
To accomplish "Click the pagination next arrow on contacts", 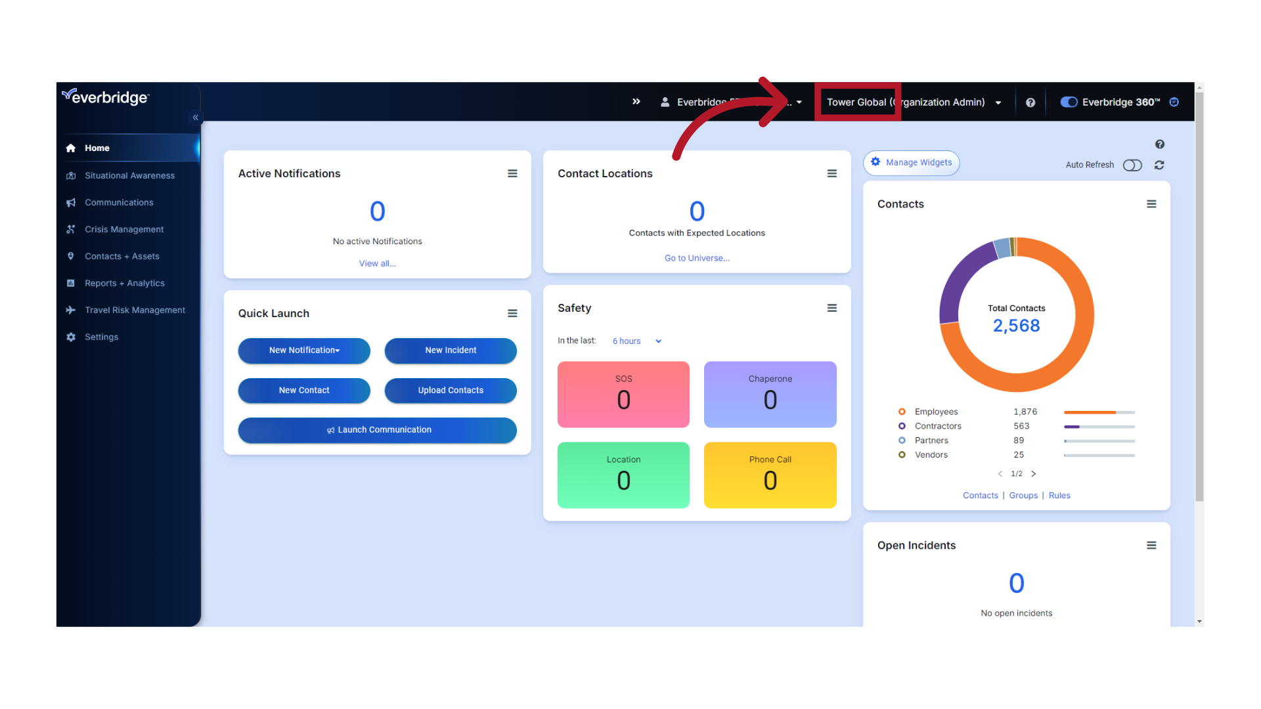I will click(1033, 473).
